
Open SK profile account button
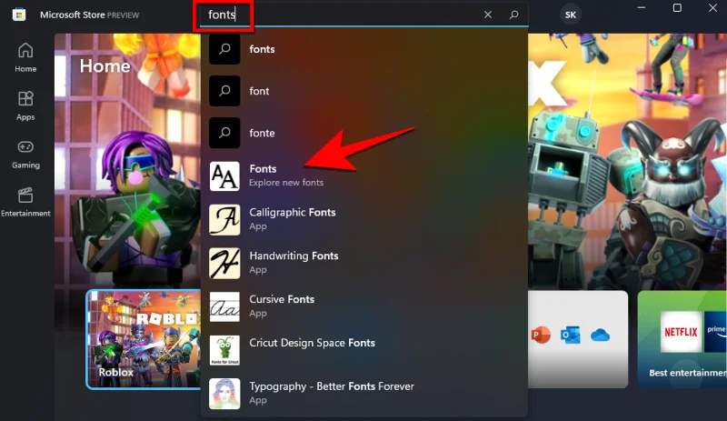(x=571, y=15)
